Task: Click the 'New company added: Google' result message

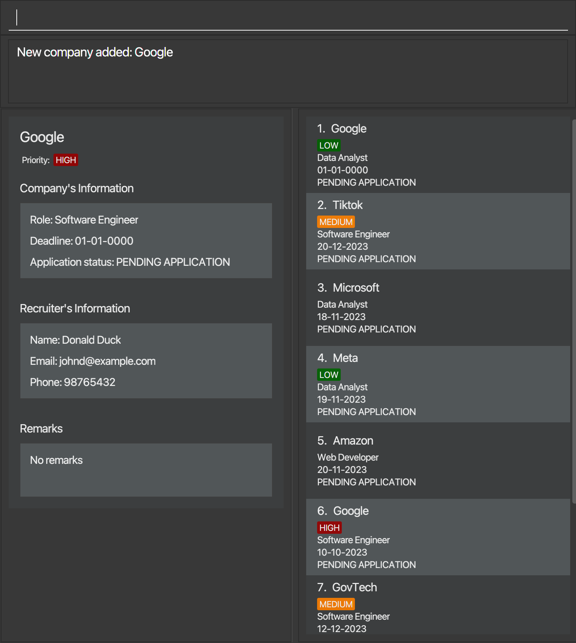Action: click(x=95, y=52)
